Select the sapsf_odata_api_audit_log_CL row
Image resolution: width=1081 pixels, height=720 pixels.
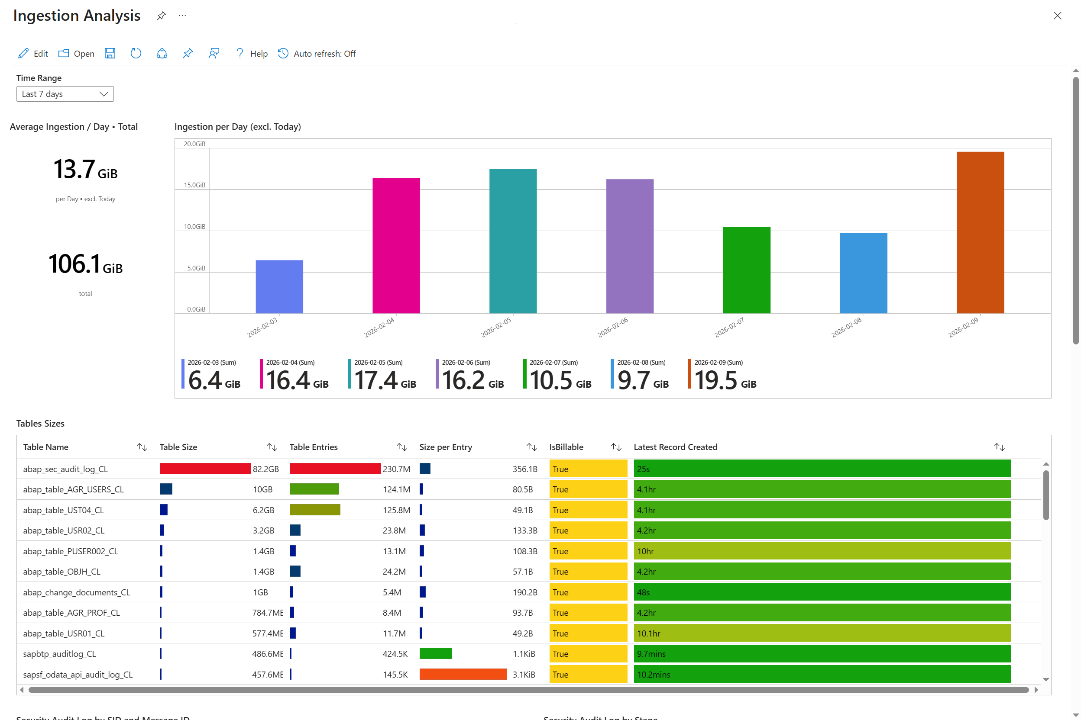point(528,675)
